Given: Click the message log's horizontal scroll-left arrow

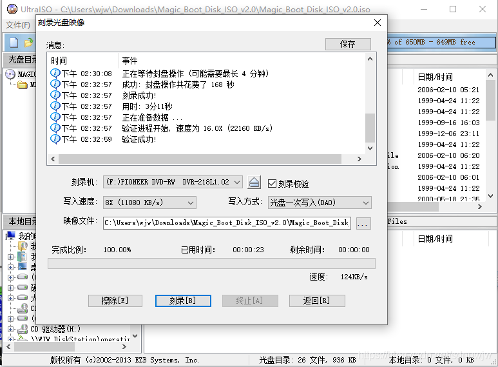Looking at the screenshot, I should coord(53,159).
